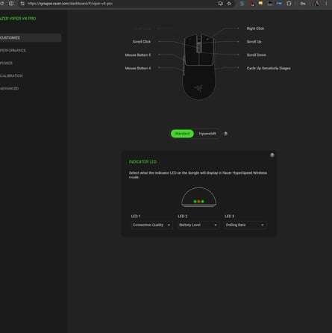This screenshot has width=332, height=333.
Task: Go to the Customize tab
Action: (x=31, y=38)
